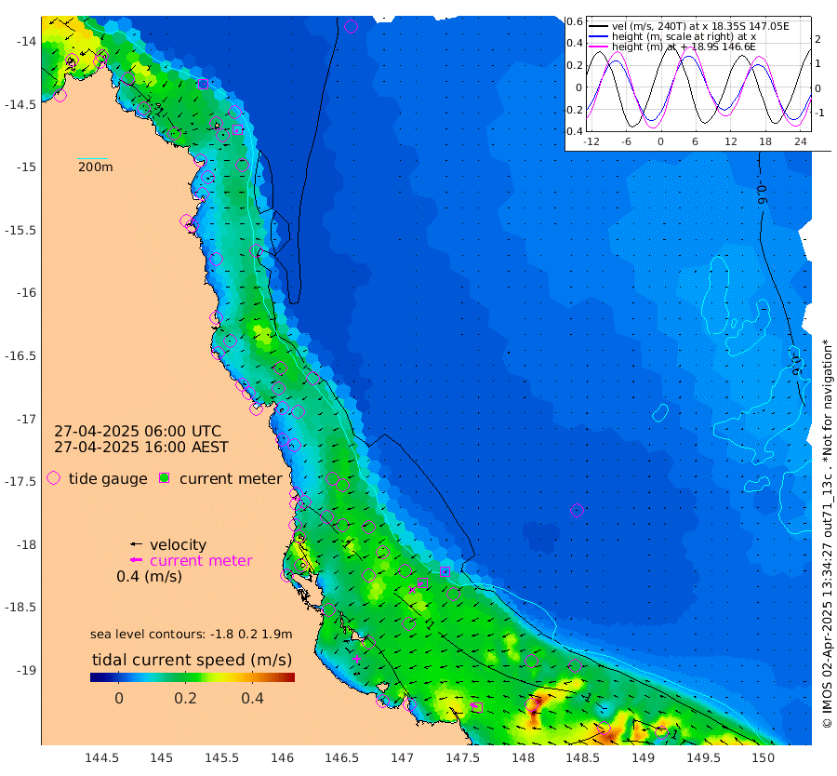Viewport: 837px width, 776px height.
Task: Select the isolated offshore tide gauge near 17.7S 148.5E
Action: coord(577,510)
